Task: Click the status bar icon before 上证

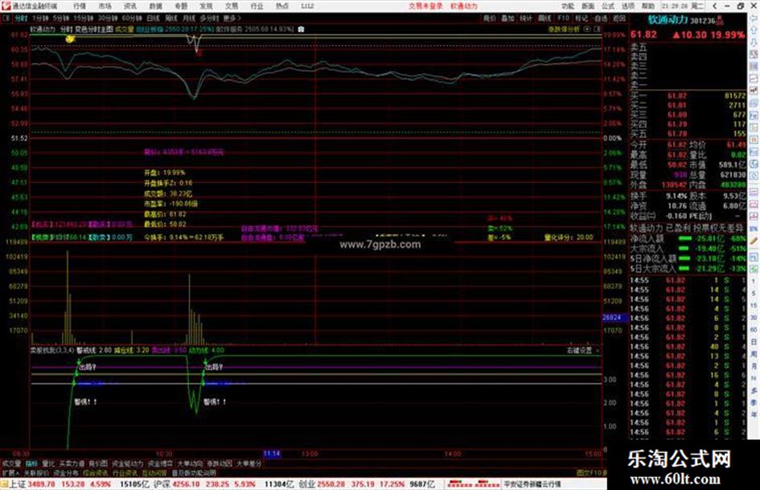Action: click(4, 484)
